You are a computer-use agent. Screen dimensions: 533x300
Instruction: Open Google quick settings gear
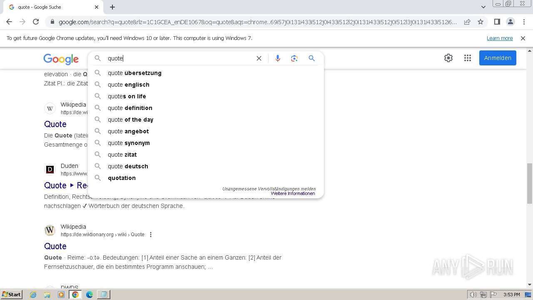pos(448,58)
